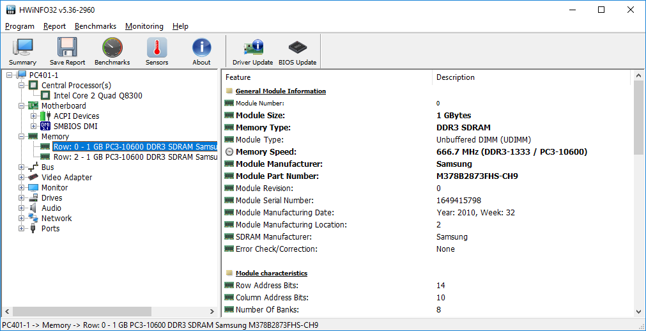Expand the Ports node
The width and height of the screenshot is (646, 331).
(22, 228)
